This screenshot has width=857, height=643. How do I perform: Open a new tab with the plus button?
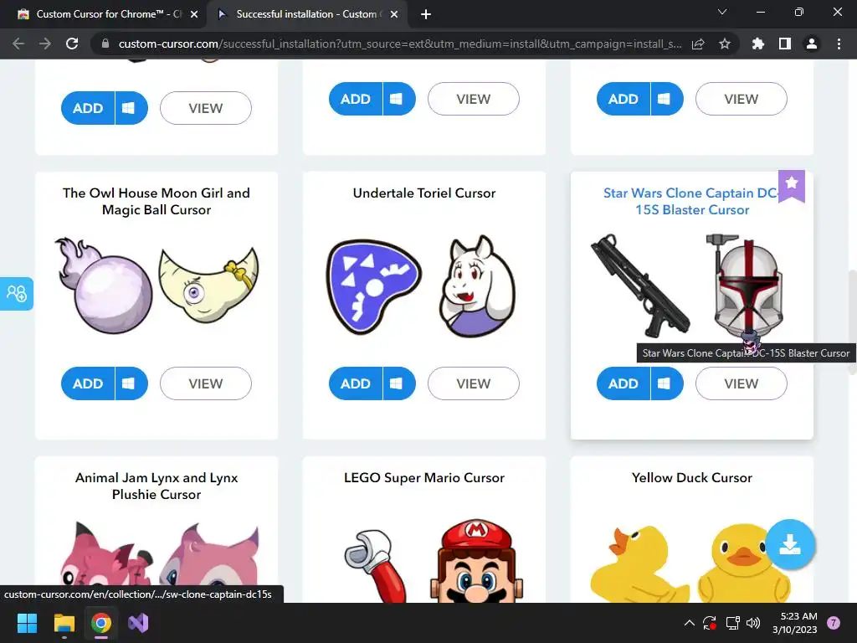[x=426, y=14]
